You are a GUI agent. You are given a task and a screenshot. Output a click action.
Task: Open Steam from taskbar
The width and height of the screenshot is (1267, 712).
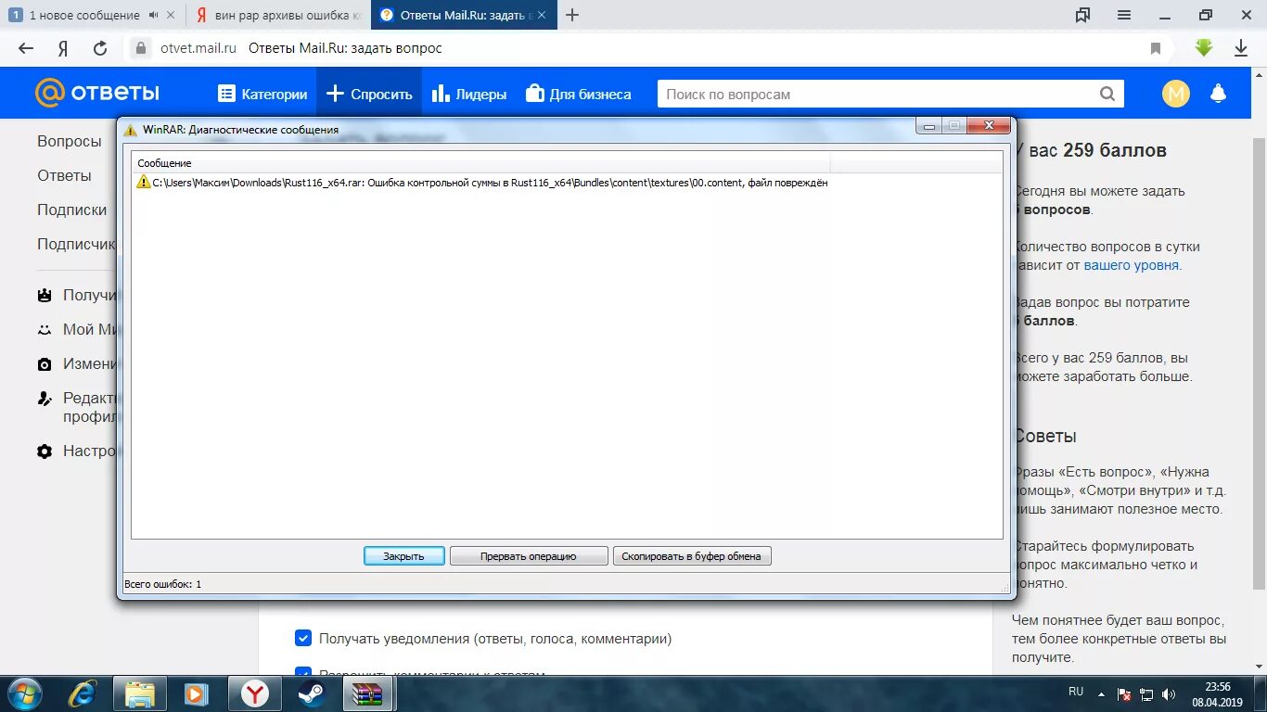click(x=312, y=693)
